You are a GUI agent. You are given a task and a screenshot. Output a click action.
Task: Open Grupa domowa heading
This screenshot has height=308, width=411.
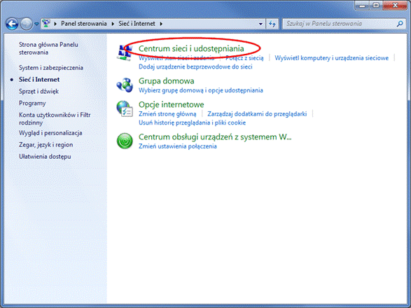pos(166,81)
